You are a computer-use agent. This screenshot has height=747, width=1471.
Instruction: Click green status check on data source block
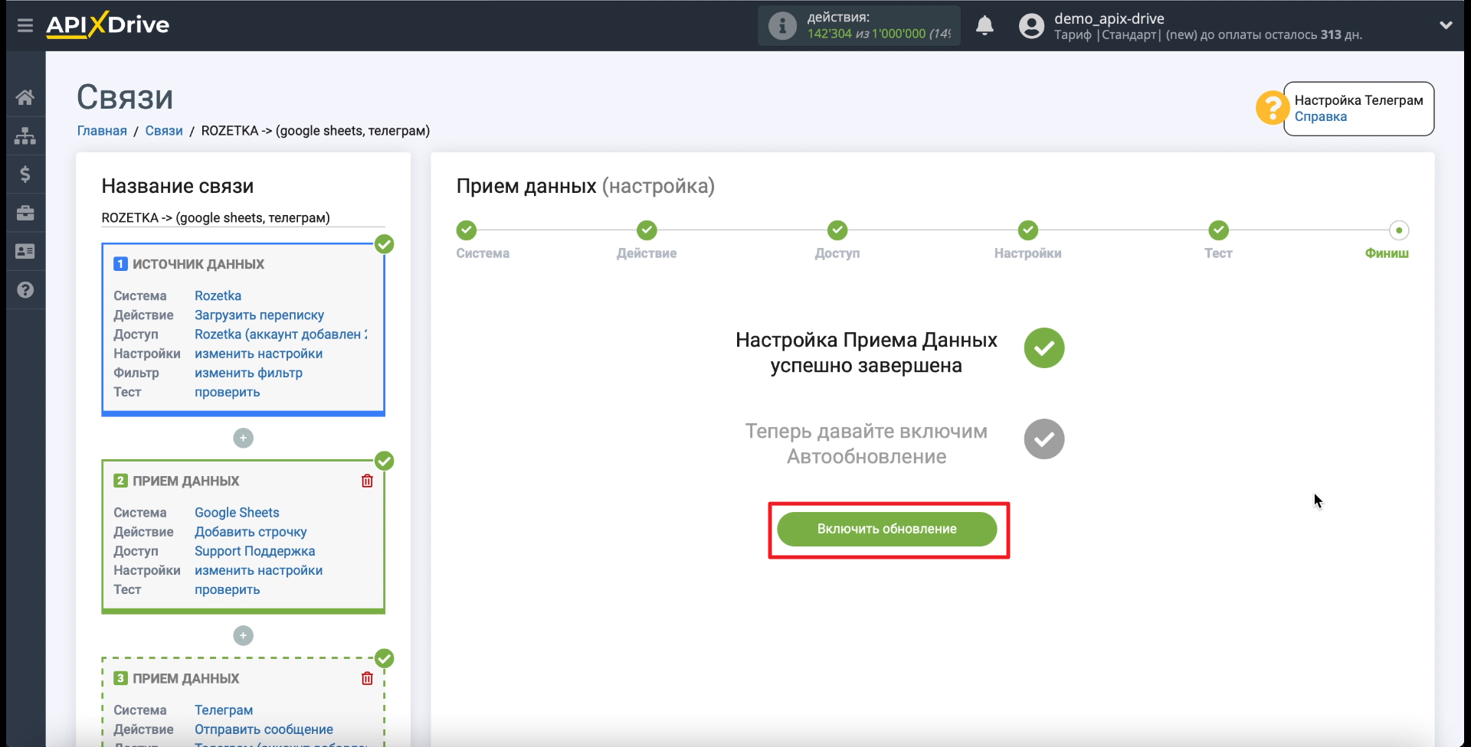tap(384, 244)
